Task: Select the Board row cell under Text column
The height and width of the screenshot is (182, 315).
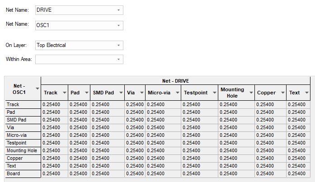Action: (298, 173)
